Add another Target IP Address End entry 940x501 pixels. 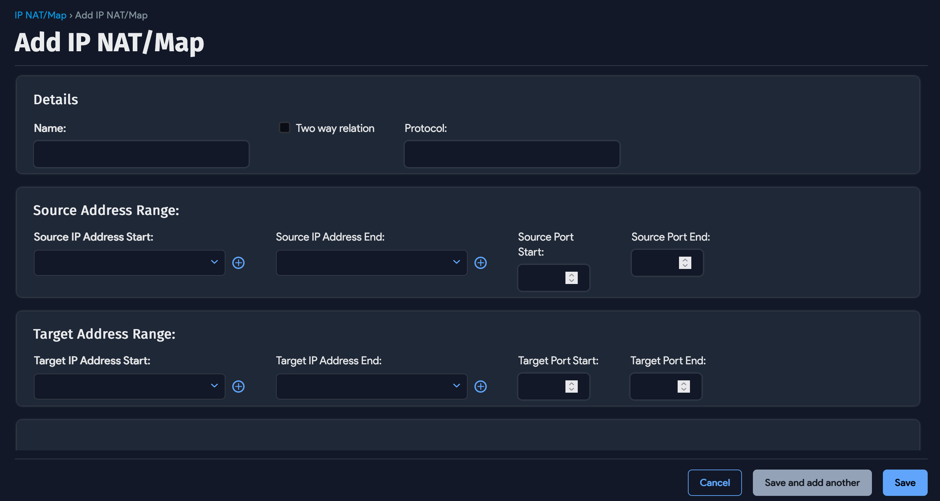(x=481, y=387)
